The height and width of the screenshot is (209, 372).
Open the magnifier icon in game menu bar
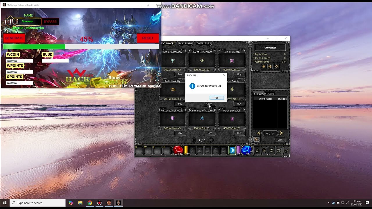tap(264, 150)
